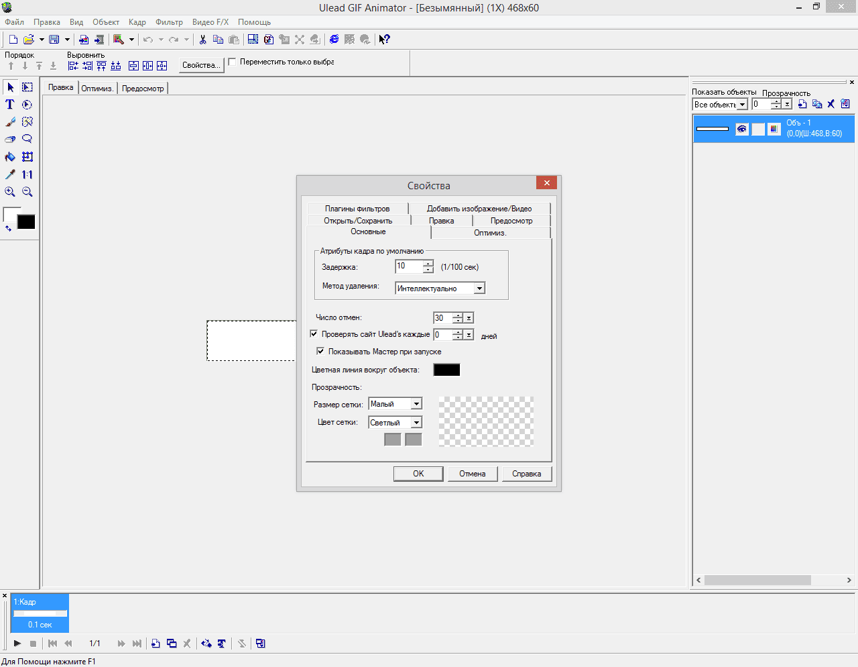
Task: Click the objects panel horizontal scrollbar
Action: pyautogui.click(x=774, y=580)
